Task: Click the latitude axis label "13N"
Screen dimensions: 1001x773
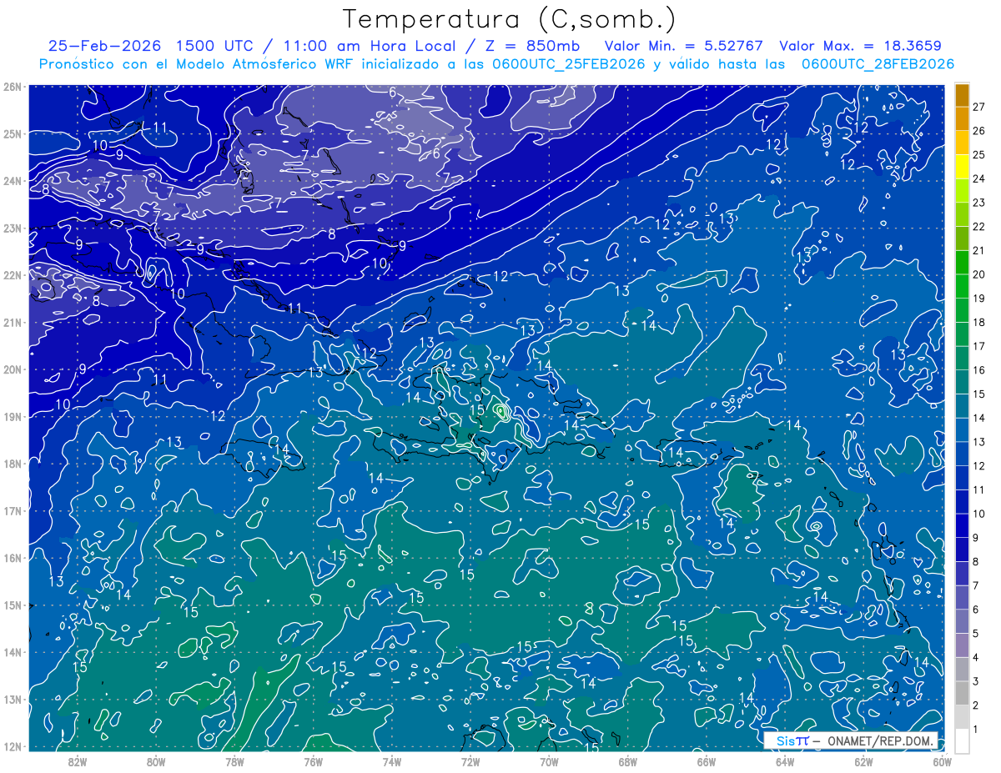Action: point(12,699)
